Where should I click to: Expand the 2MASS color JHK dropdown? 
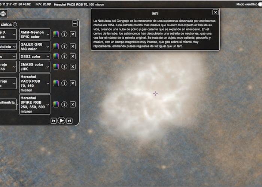coord(34,67)
